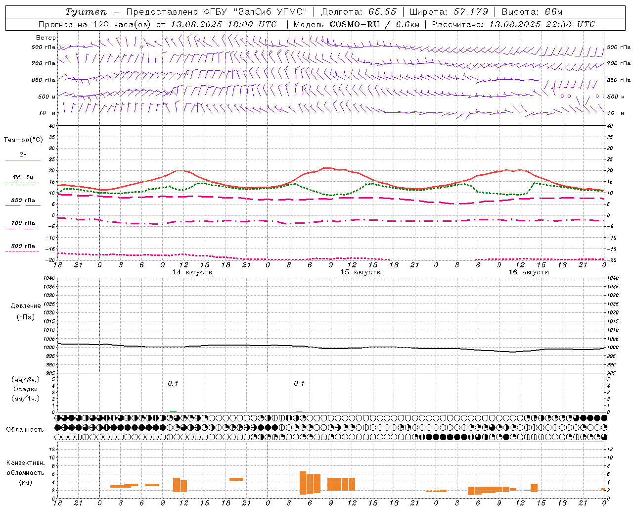Click the model name "COSMO-RU"
633x507 pixels.
[355, 24]
